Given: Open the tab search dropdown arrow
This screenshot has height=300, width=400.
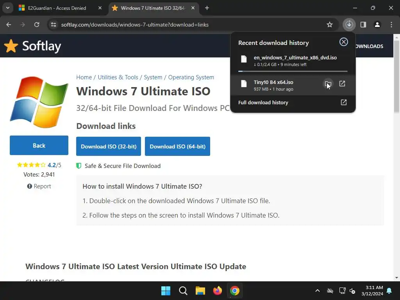Looking at the screenshot, I should [x=8, y=8].
